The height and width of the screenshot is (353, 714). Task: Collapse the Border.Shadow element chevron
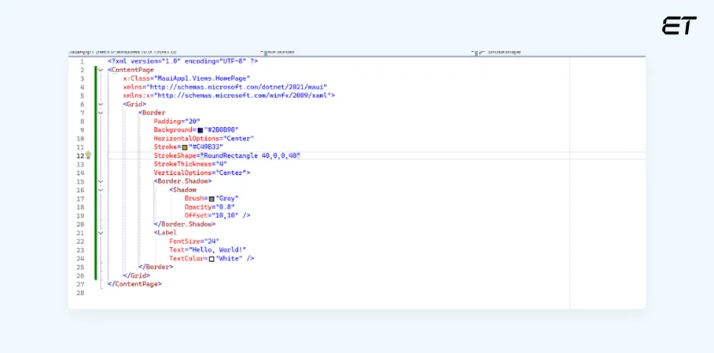pos(101,181)
